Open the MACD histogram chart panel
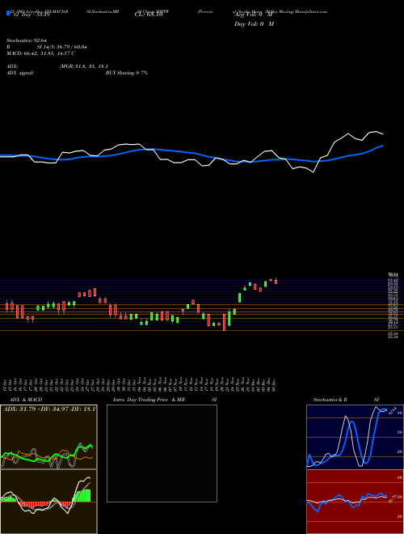Viewport: 404px width, 534px height. (48, 502)
